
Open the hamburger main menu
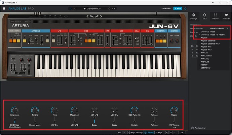coord(4,9)
